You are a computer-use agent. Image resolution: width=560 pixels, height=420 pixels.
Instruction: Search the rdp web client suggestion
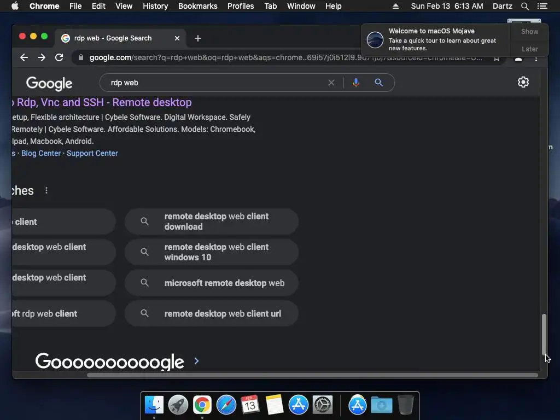click(63, 313)
